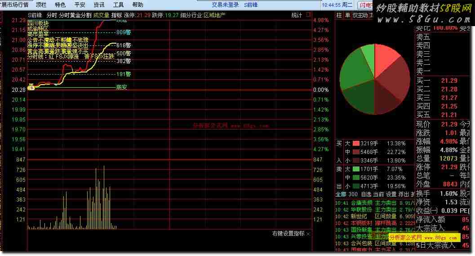Image resolution: width=475 pixels, height=256 pixels.
Task: Click the 净流入额 row
Action: pyautogui.click(x=442, y=220)
